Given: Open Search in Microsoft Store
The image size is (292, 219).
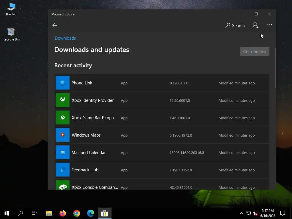Looking at the screenshot, I should point(235,25).
